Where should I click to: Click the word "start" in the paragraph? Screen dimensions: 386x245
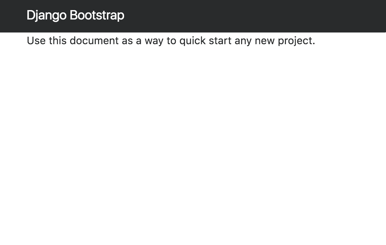tap(220, 41)
